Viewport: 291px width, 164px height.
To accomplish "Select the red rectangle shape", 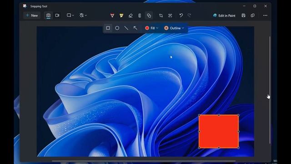I will click(x=219, y=132).
